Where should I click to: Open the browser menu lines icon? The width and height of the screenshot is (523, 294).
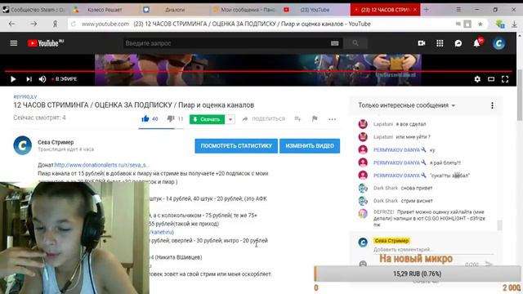[458, 9]
